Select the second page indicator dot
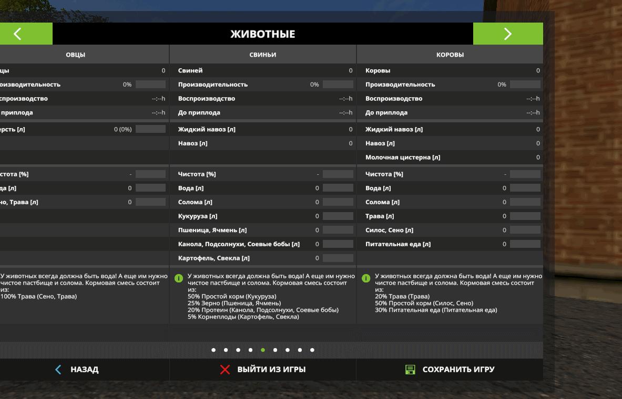 (226, 350)
